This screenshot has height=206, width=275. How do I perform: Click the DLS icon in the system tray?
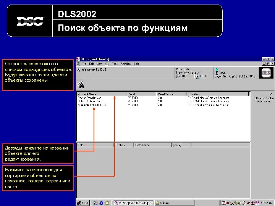tap(257, 203)
